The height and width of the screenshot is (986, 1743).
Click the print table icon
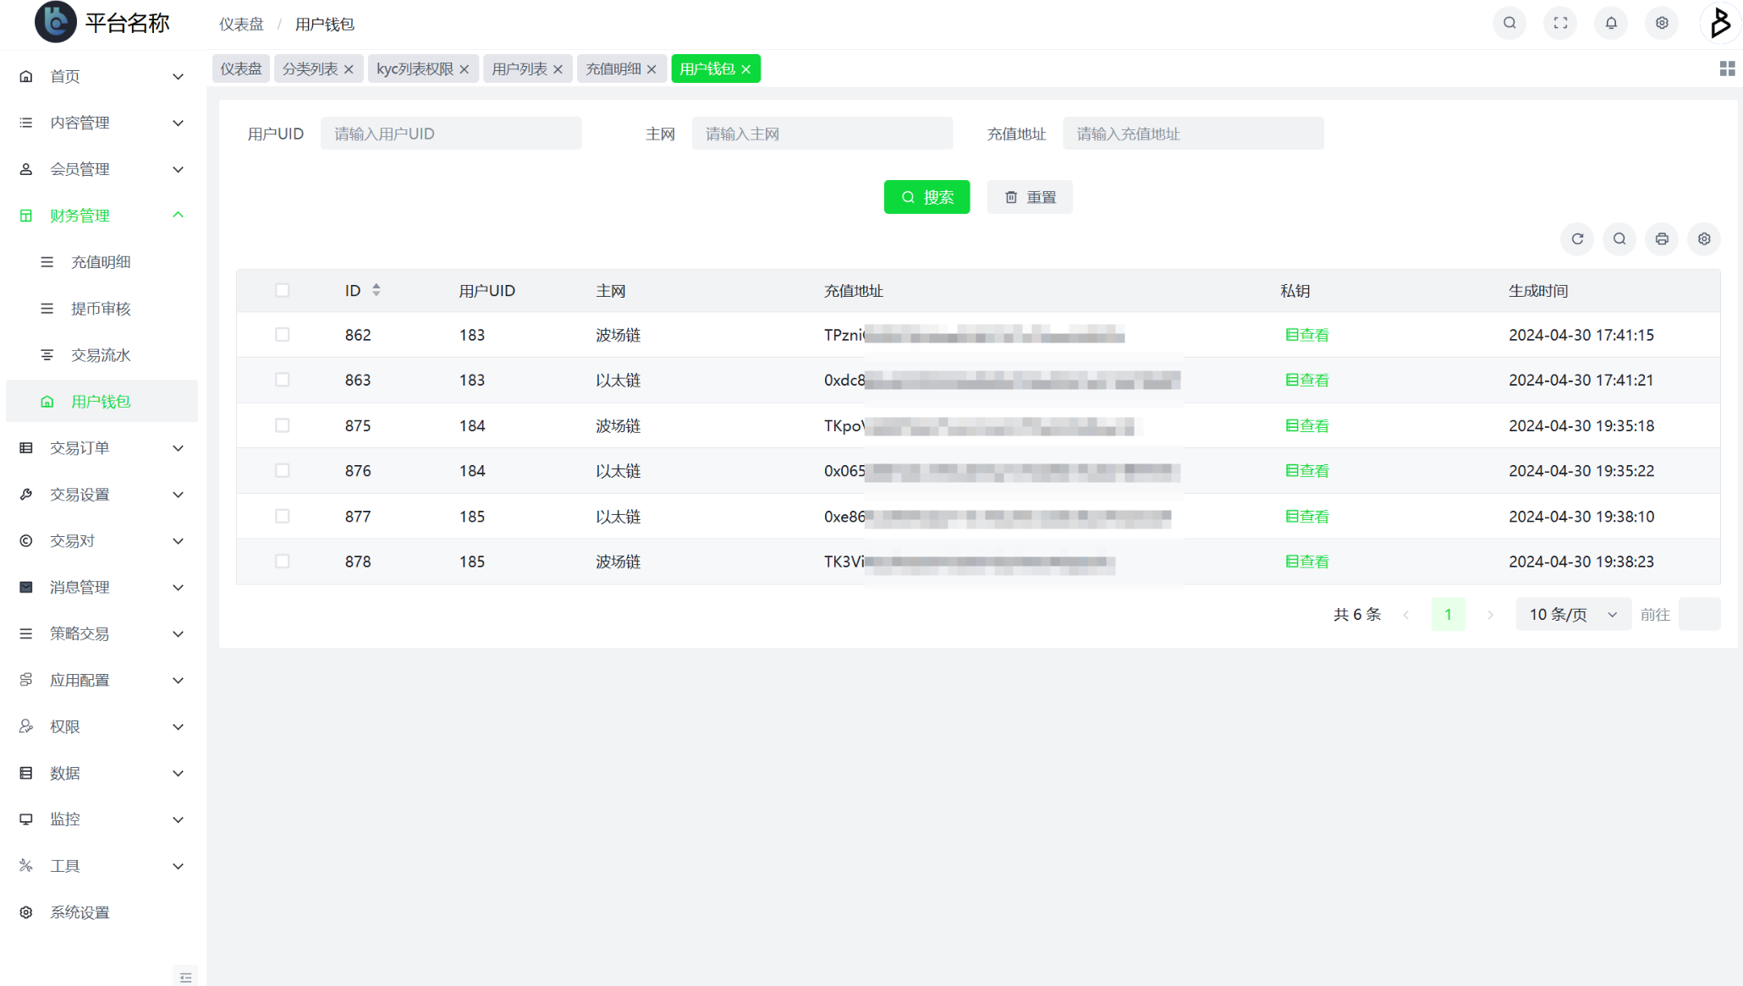point(1662,239)
